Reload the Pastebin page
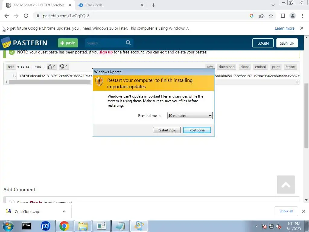This screenshot has height=232, width=309. pyautogui.click(x=26, y=16)
